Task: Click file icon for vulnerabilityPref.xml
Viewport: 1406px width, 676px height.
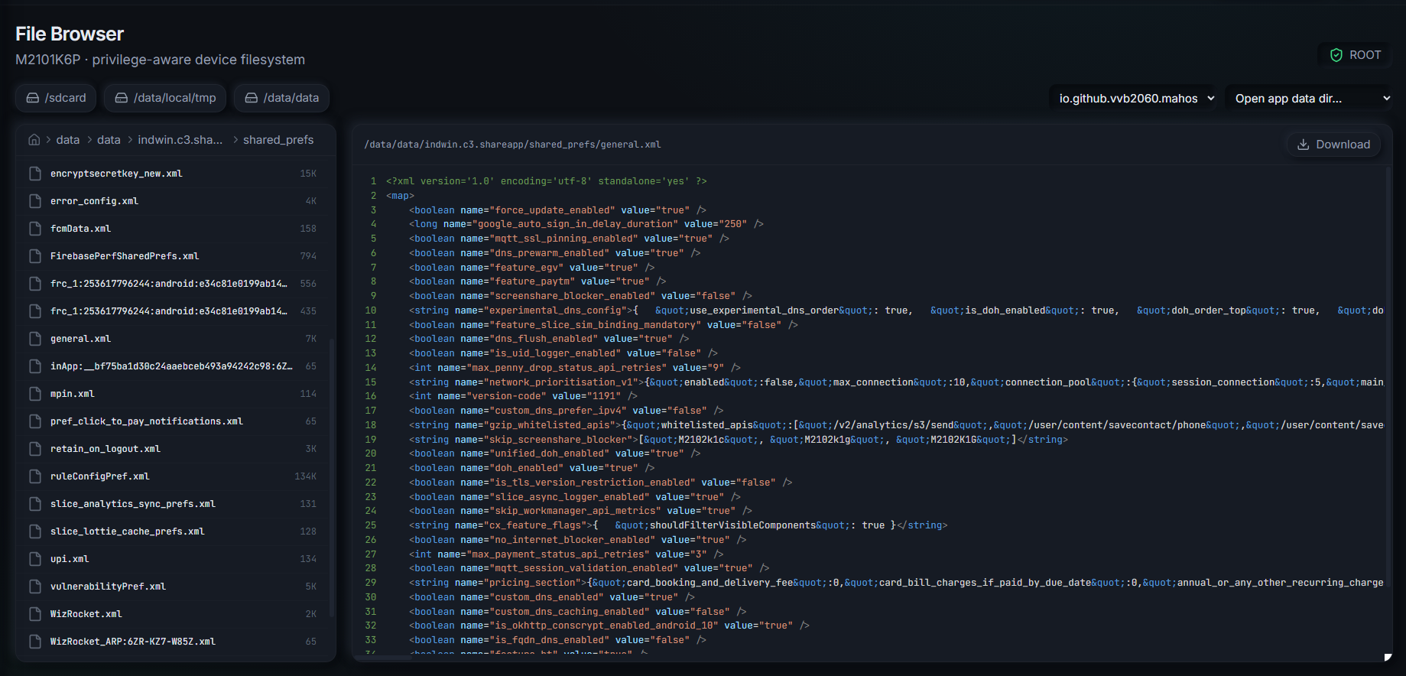Action: coord(35,587)
